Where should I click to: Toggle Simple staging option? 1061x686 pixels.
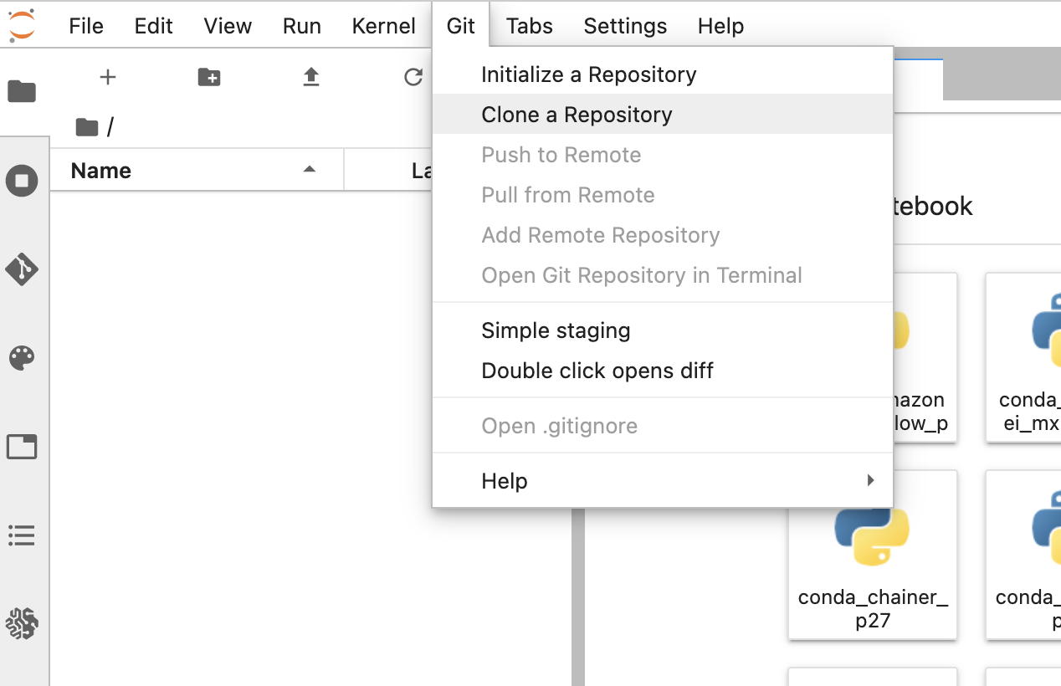point(663,330)
